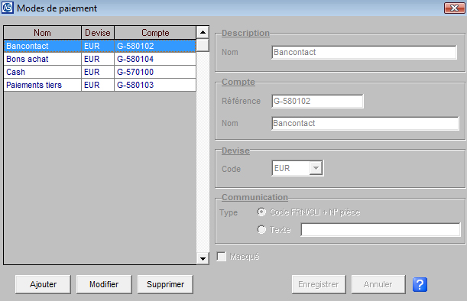
Task: Click the application icon in the title bar
Action: point(7,8)
